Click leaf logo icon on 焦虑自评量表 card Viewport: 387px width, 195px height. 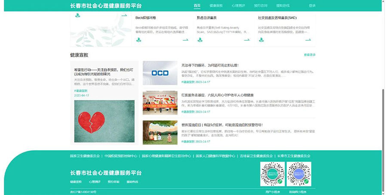click(x=200, y=40)
